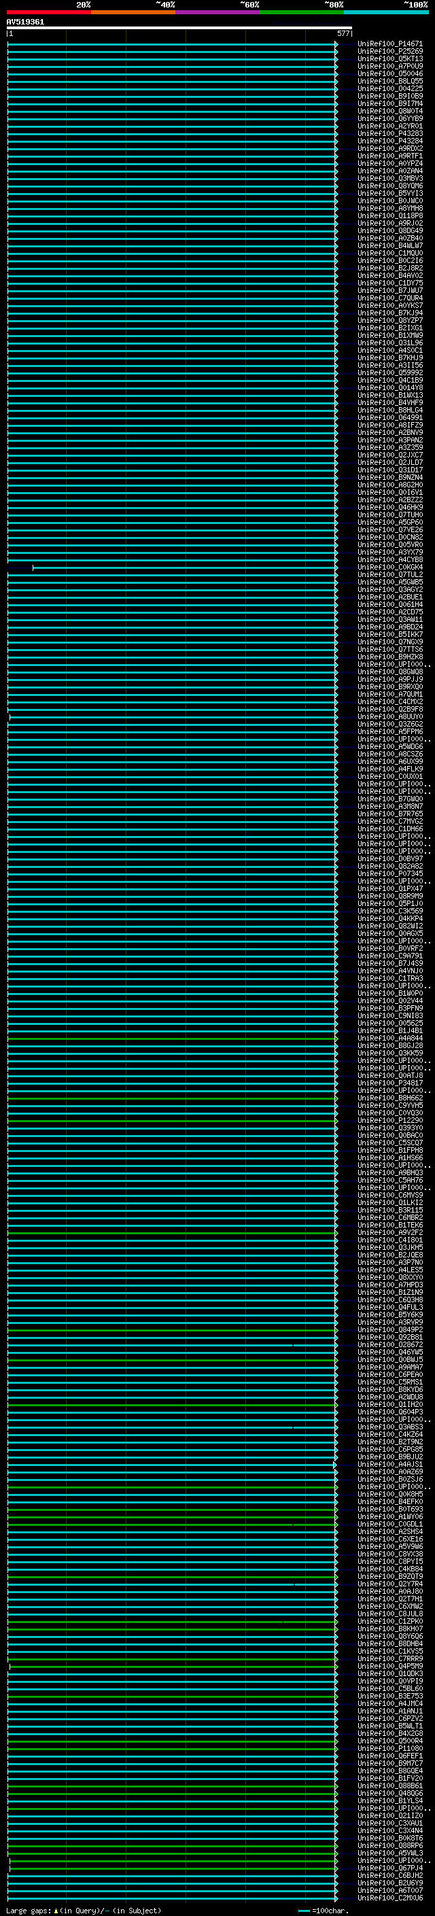The width and height of the screenshot is (435, 1916).
Task: Click the purple ~60% identity legend bar
Action: (x=217, y=12)
